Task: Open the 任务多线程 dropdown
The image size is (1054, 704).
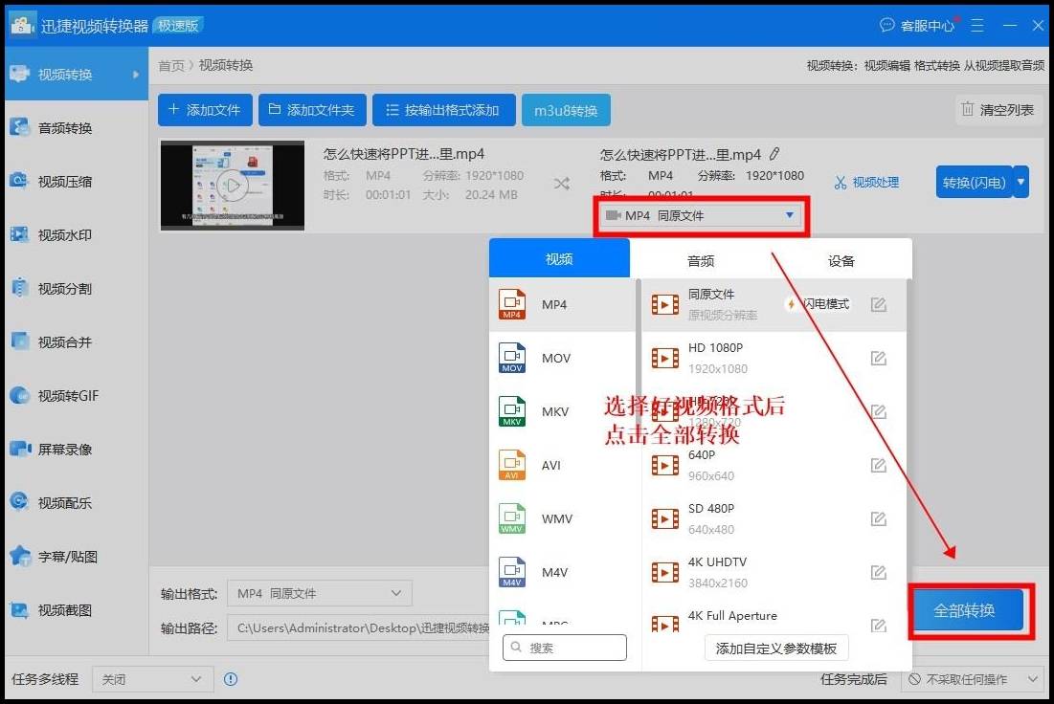Action: 152,679
